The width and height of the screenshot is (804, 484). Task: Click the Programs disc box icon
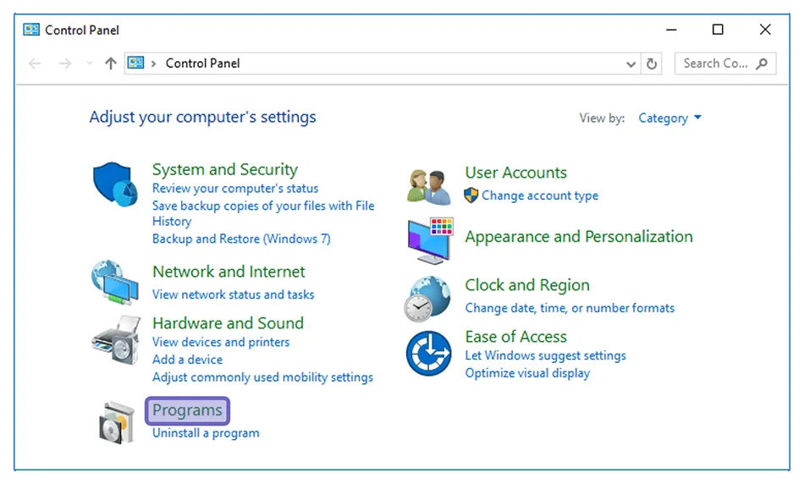[x=117, y=423]
